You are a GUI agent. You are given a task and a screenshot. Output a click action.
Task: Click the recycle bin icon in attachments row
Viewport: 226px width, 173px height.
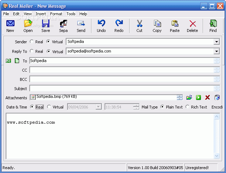[217, 97]
